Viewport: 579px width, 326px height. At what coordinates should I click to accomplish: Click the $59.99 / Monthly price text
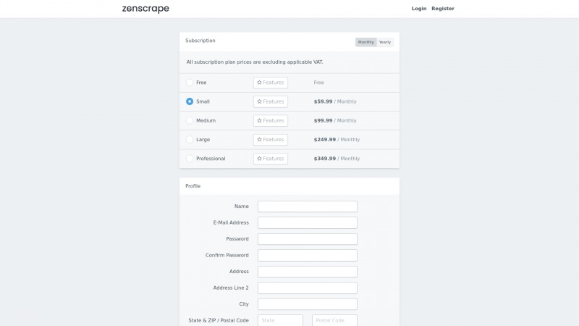tap(335, 101)
